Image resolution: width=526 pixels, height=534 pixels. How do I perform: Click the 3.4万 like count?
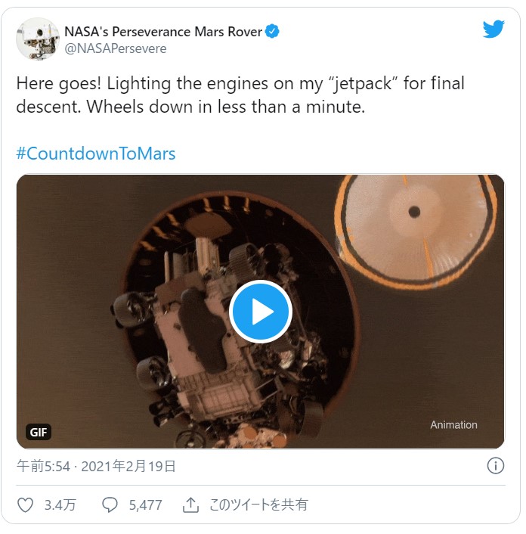pos(60,505)
